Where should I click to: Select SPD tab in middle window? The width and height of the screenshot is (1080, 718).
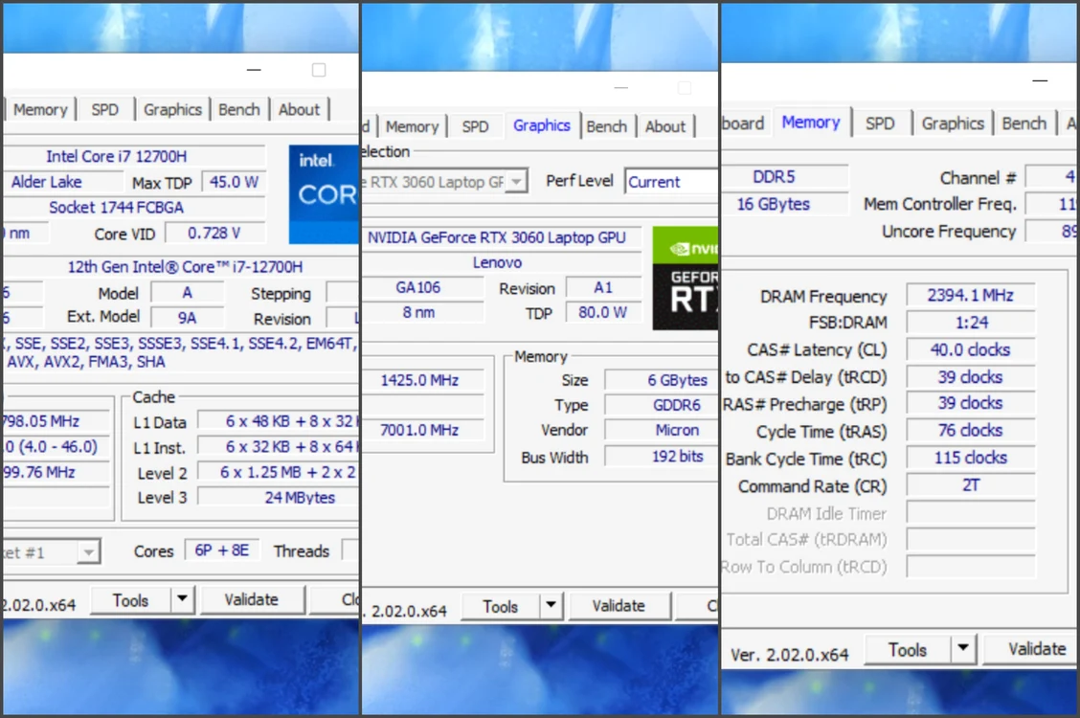[x=475, y=126]
